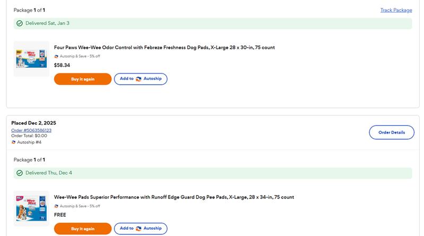The height and width of the screenshot is (236, 424).
Task: Click the green Delivered Thu, Dec 4 checkmark icon
Action: pyautogui.click(x=20, y=173)
